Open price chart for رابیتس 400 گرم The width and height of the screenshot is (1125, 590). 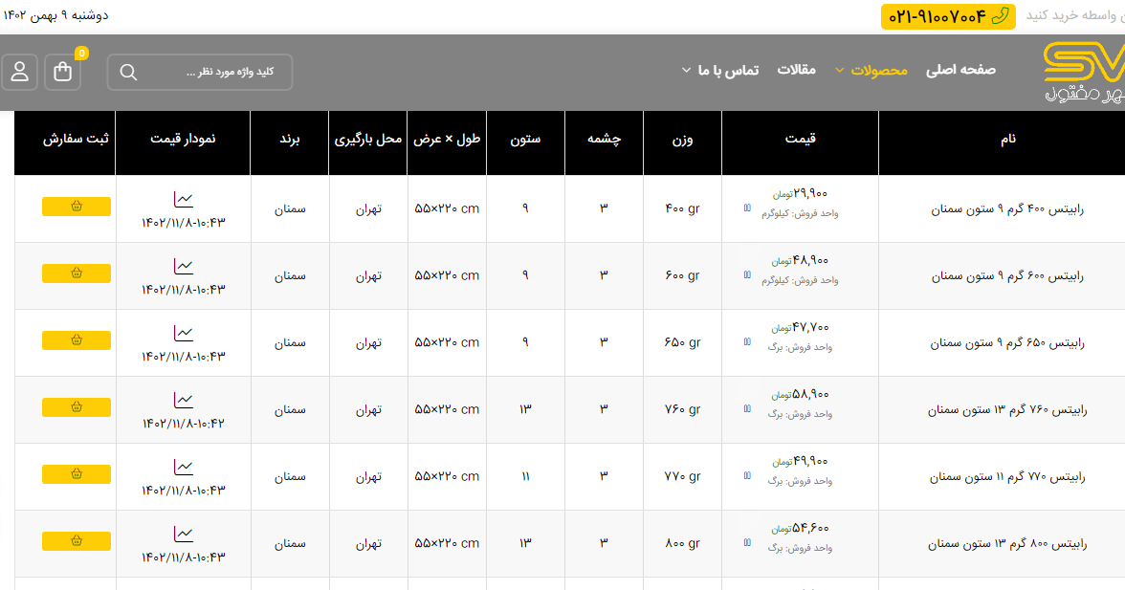pos(183,199)
